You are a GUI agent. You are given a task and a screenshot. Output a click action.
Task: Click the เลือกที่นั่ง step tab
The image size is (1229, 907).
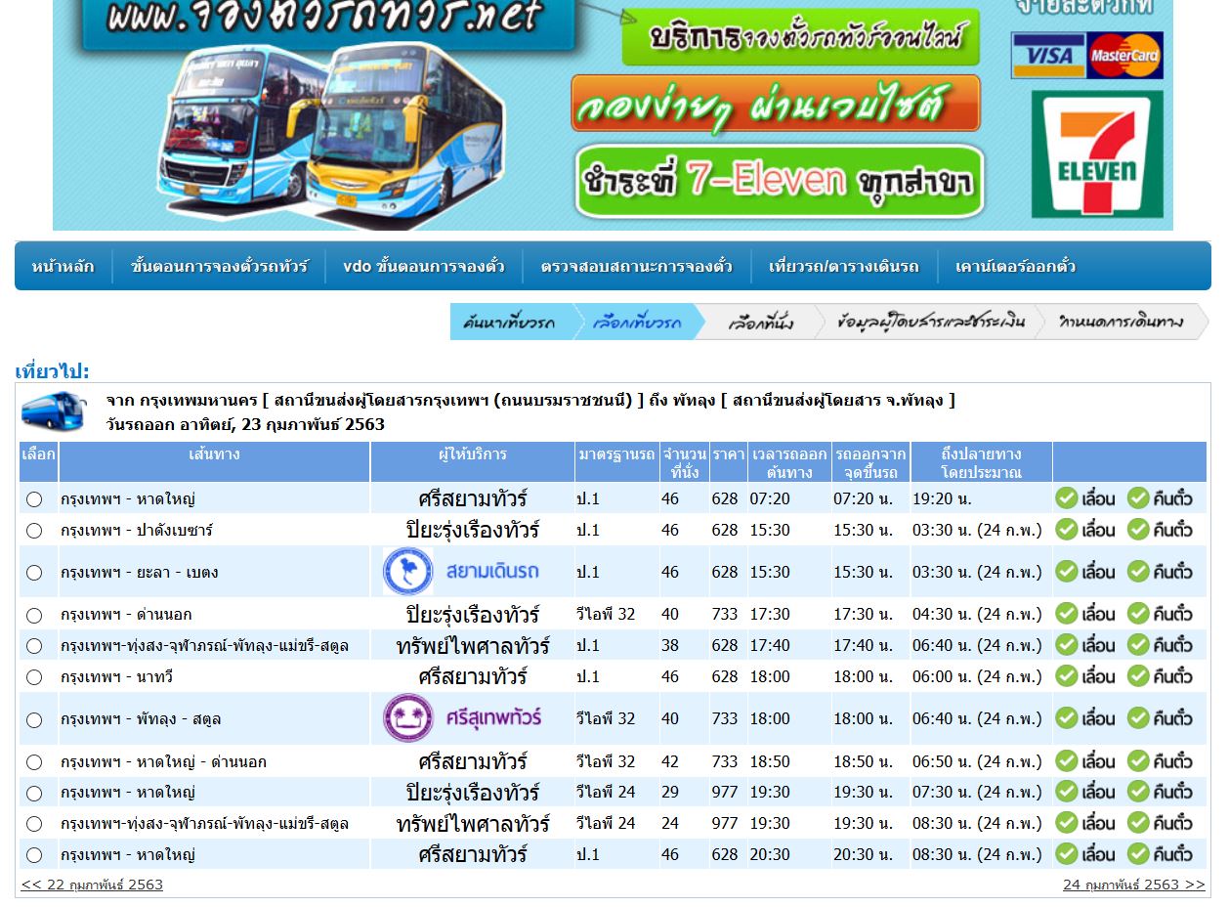(x=760, y=322)
